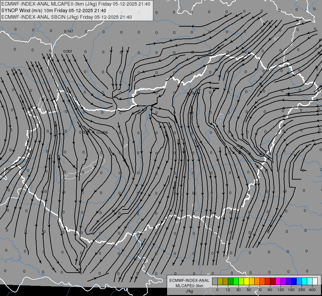Viewport: 322px width, 296px height.
Task: Click the 0.147 value label on map
Action: [x=69, y=31]
